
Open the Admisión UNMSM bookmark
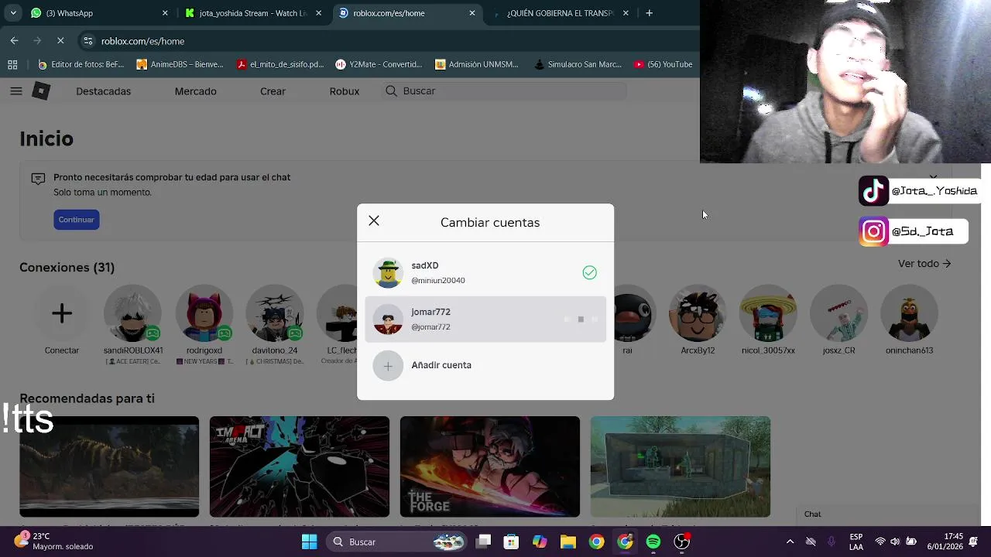point(478,65)
